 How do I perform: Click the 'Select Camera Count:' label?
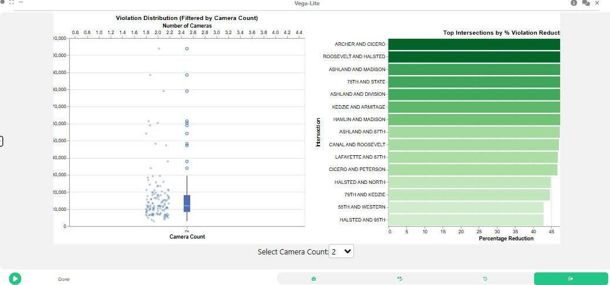coord(292,252)
